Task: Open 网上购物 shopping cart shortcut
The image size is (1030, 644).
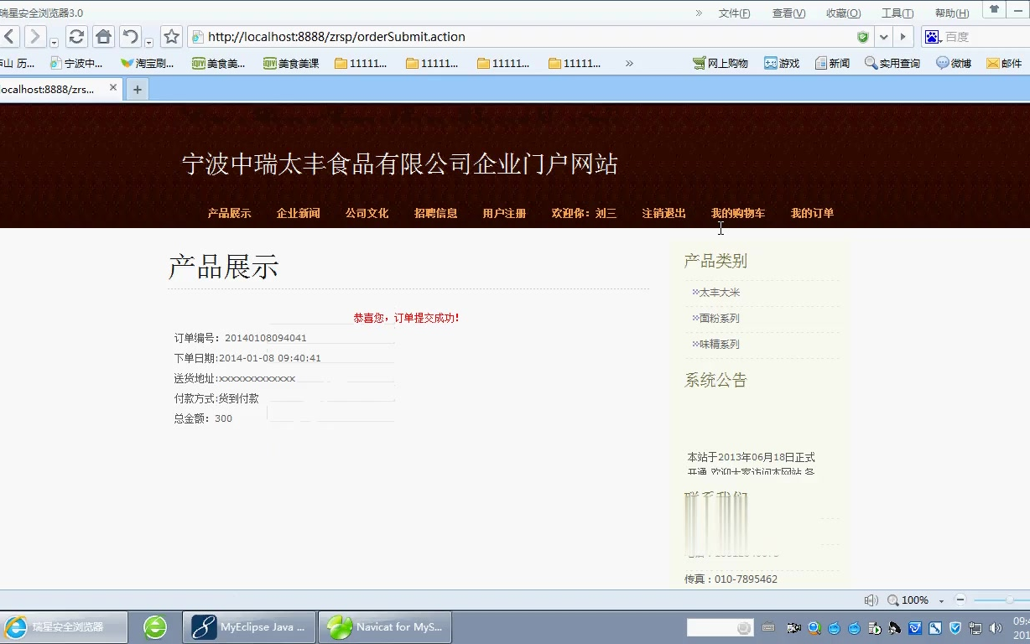Action: pyautogui.click(x=720, y=63)
